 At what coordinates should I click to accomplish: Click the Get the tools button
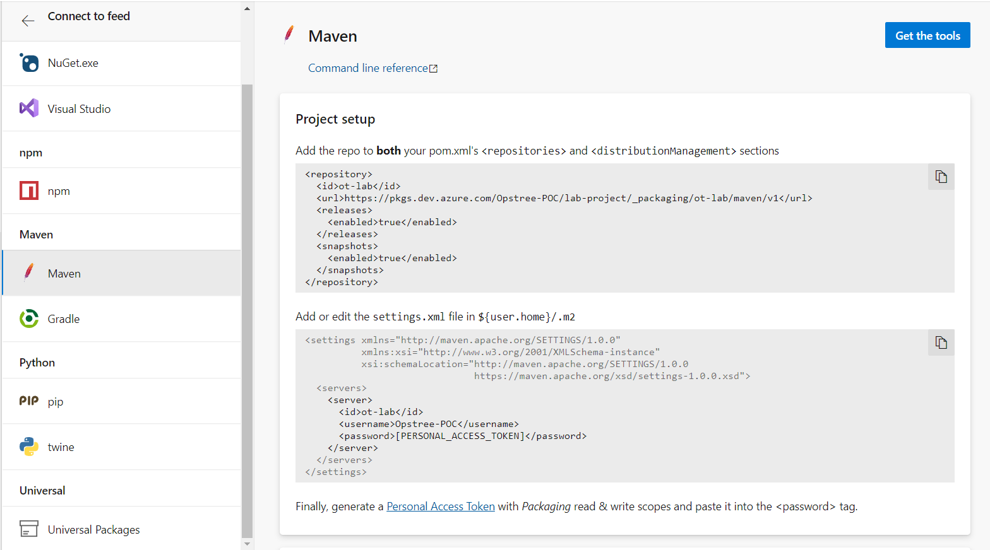click(927, 35)
